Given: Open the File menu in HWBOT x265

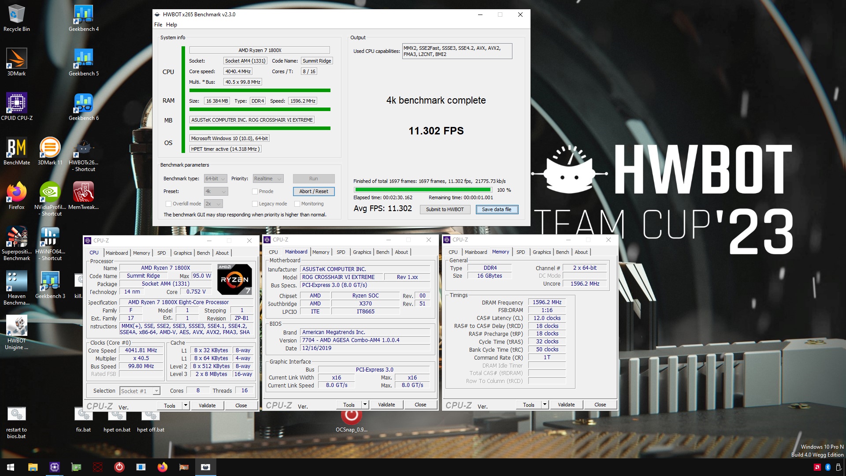Looking at the screenshot, I should tap(158, 25).
